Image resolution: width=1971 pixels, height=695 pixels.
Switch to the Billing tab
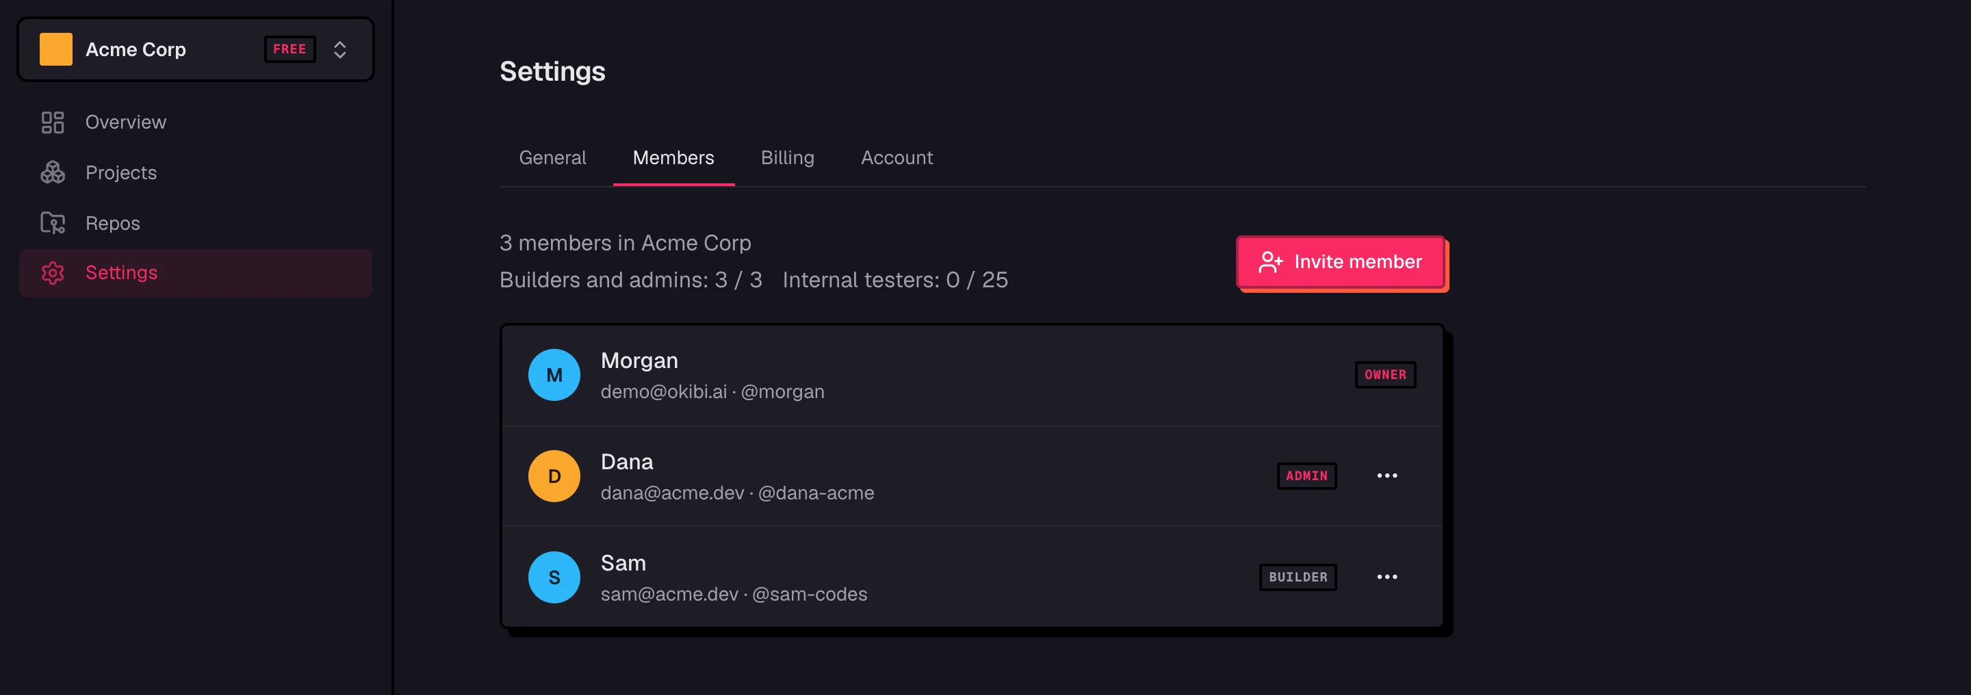click(x=787, y=157)
